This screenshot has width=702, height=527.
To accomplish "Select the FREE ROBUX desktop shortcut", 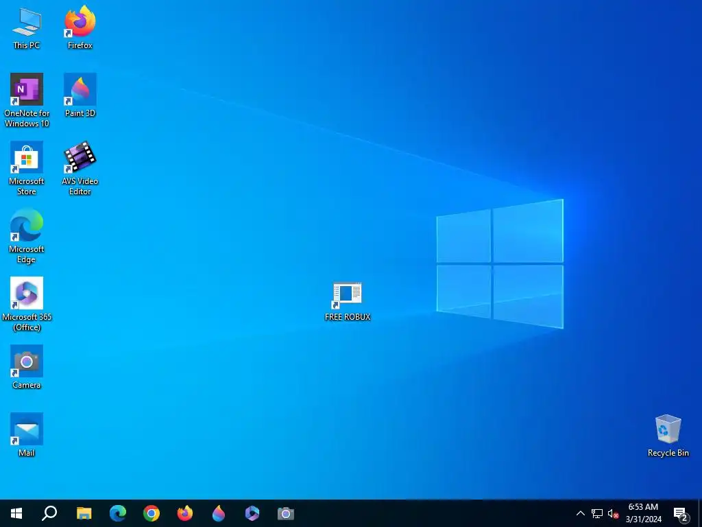I will (x=348, y=302).
